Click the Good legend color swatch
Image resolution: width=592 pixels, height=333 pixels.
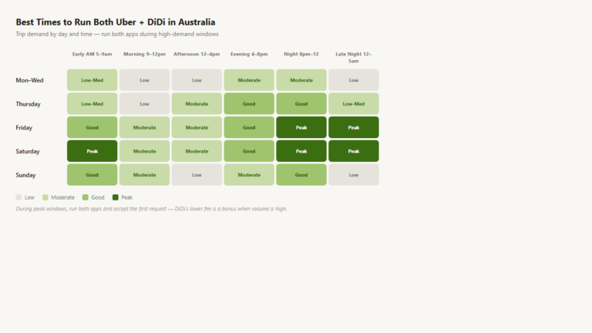[86, 197]
